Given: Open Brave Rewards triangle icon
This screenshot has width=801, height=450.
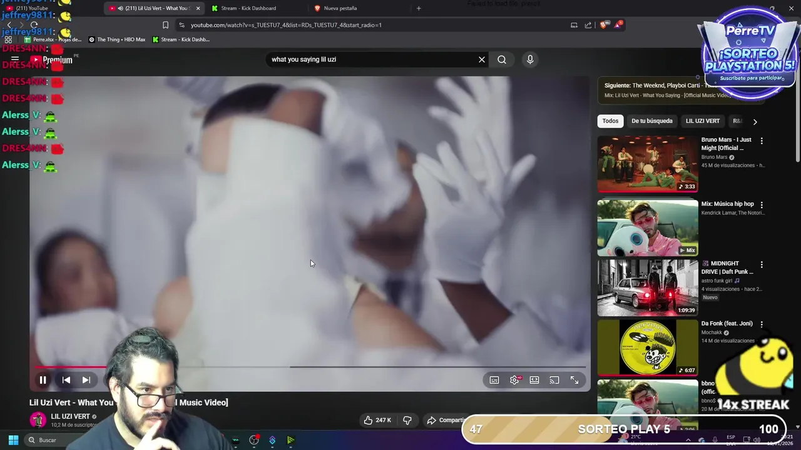Looking at the screenshot, I should point(618,24).
